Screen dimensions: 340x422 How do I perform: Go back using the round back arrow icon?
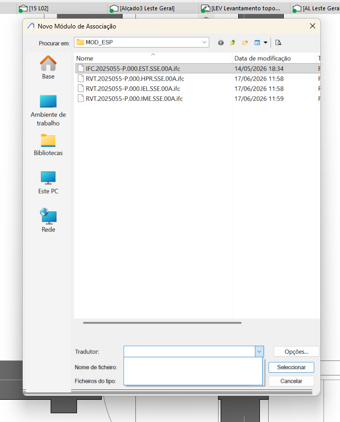pos(221,43)
